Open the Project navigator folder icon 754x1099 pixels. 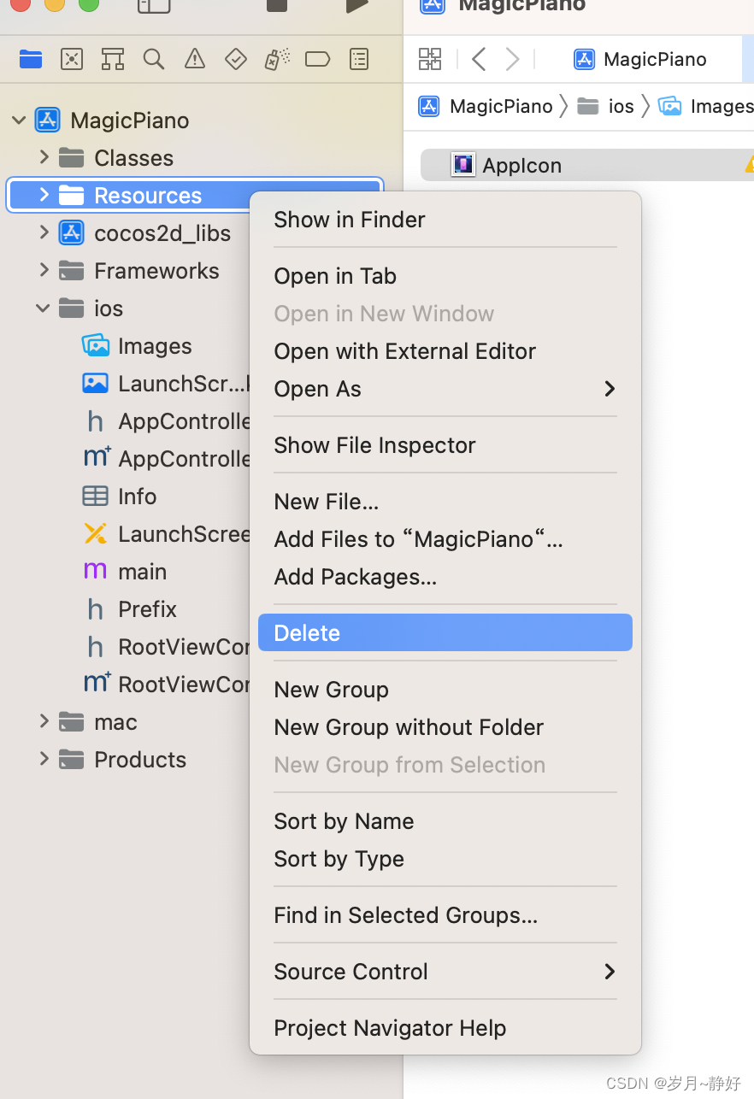coord(31,59)
